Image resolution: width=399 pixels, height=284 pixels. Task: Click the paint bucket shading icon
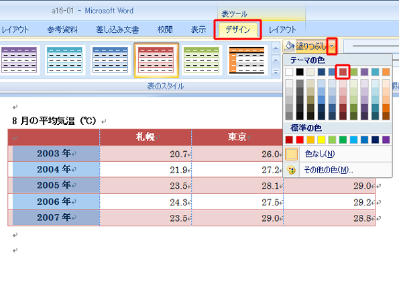click(x=289, y=46)
